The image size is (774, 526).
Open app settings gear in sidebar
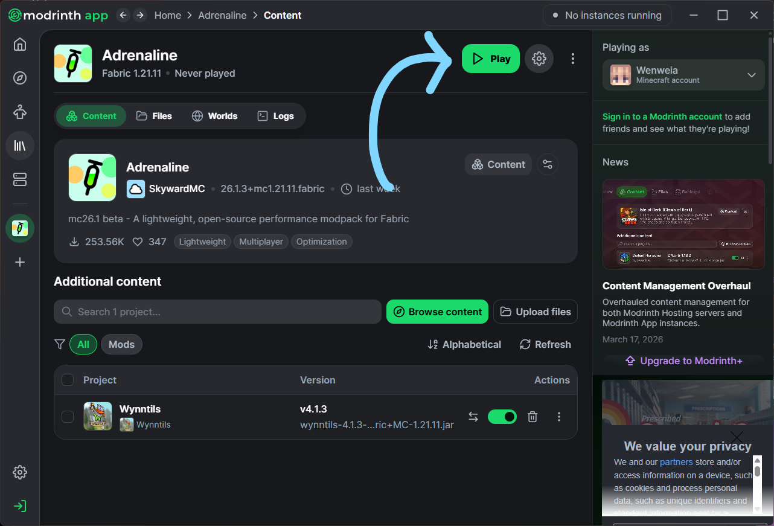pos(20,472)
